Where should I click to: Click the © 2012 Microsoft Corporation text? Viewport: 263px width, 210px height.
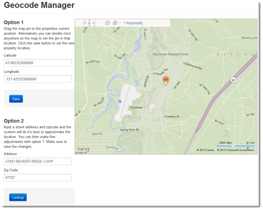pyautogui.click(x=236, y=150)
